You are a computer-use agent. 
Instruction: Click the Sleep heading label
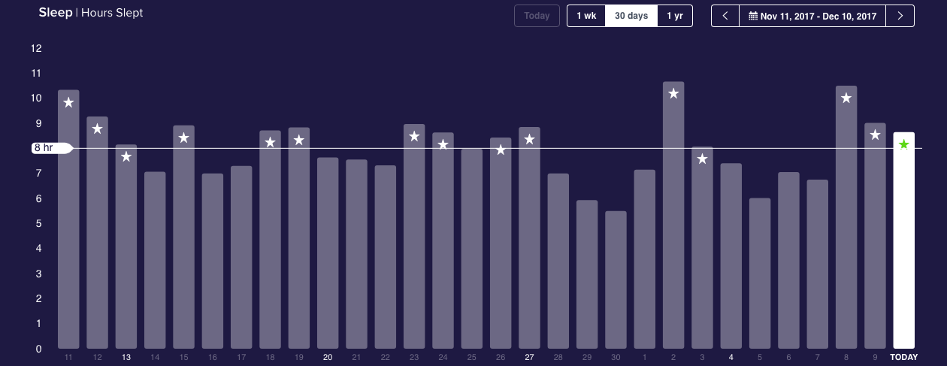click(56, 13)
